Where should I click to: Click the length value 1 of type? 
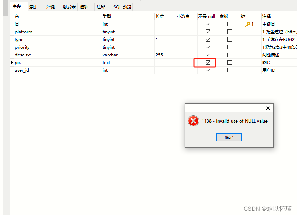pyautogui.click(x=165, y=40)
